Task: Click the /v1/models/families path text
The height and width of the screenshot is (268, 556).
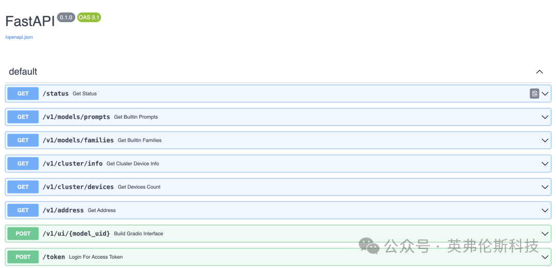Action: [x=78, y=140]
